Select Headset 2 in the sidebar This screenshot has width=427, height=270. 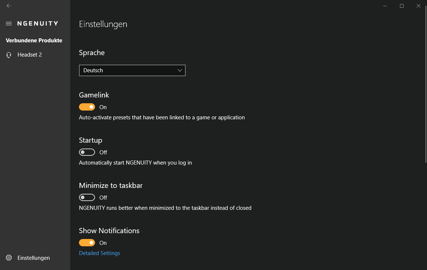click(30, 55)
